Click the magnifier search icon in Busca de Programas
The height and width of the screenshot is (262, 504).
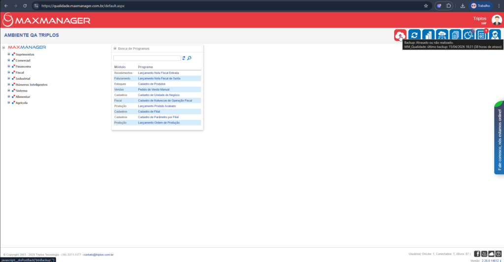pos(189,58)
